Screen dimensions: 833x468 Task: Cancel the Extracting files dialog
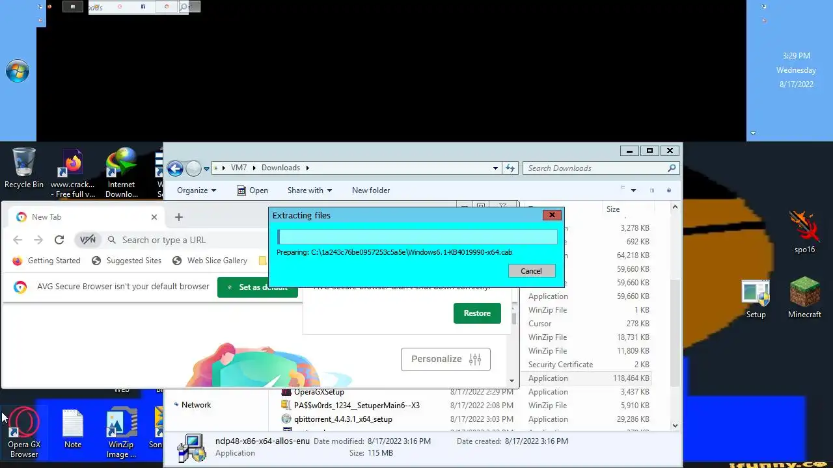click(531, 271)
